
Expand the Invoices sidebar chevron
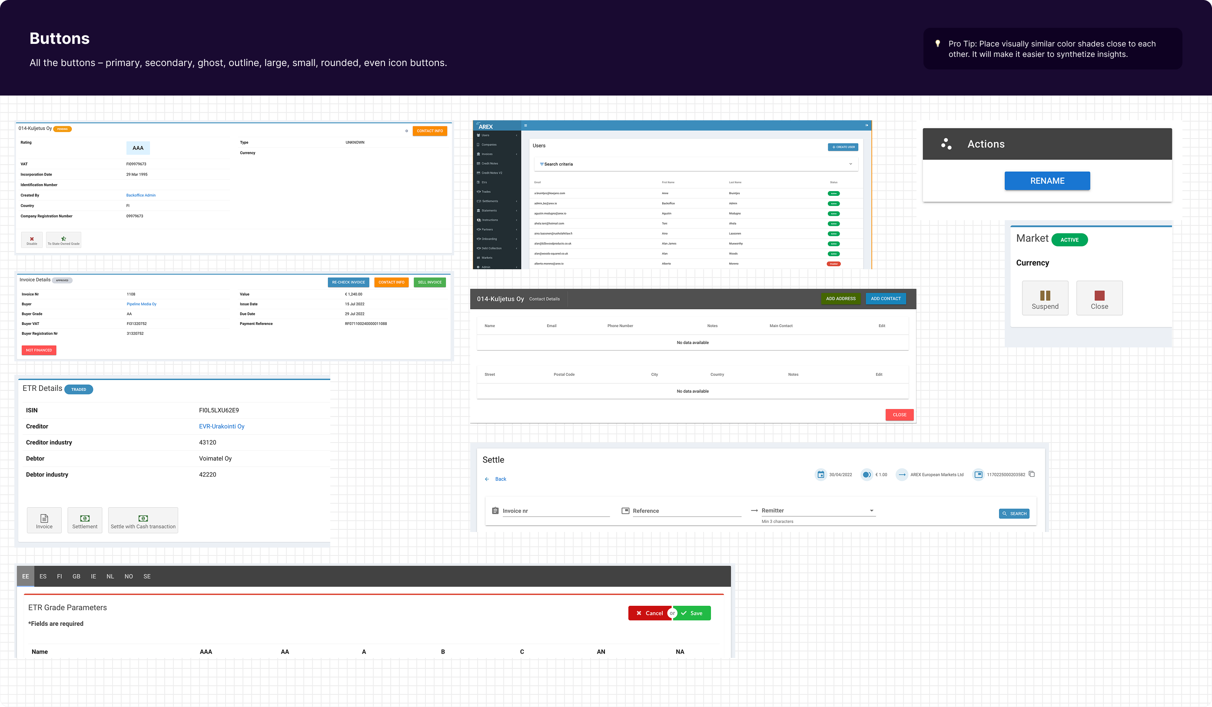pos(517,154)
